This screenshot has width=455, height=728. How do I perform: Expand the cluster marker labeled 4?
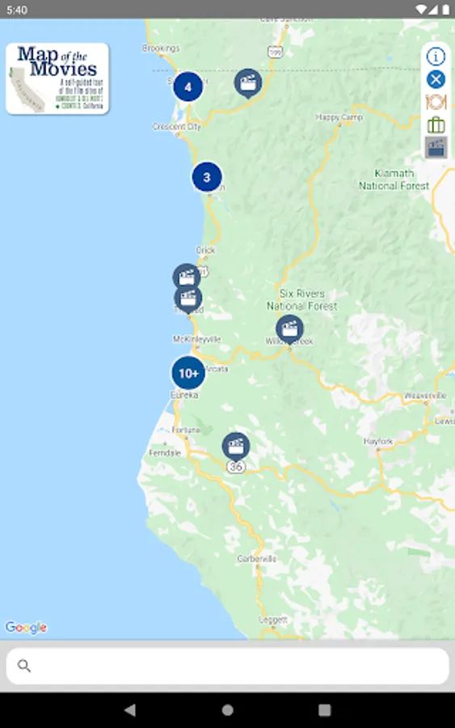point(187,87)
